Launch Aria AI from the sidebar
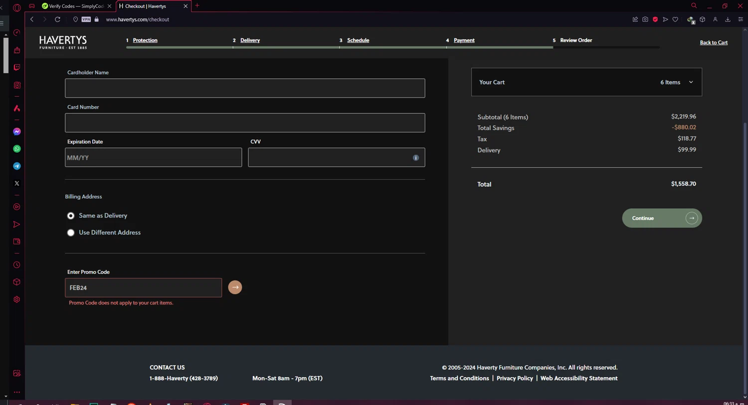The image size is (748, 405). coord(17,108)
